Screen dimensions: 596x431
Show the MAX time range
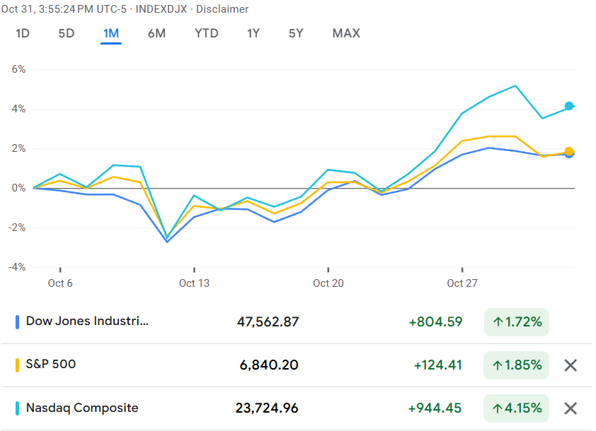[346, 33]
